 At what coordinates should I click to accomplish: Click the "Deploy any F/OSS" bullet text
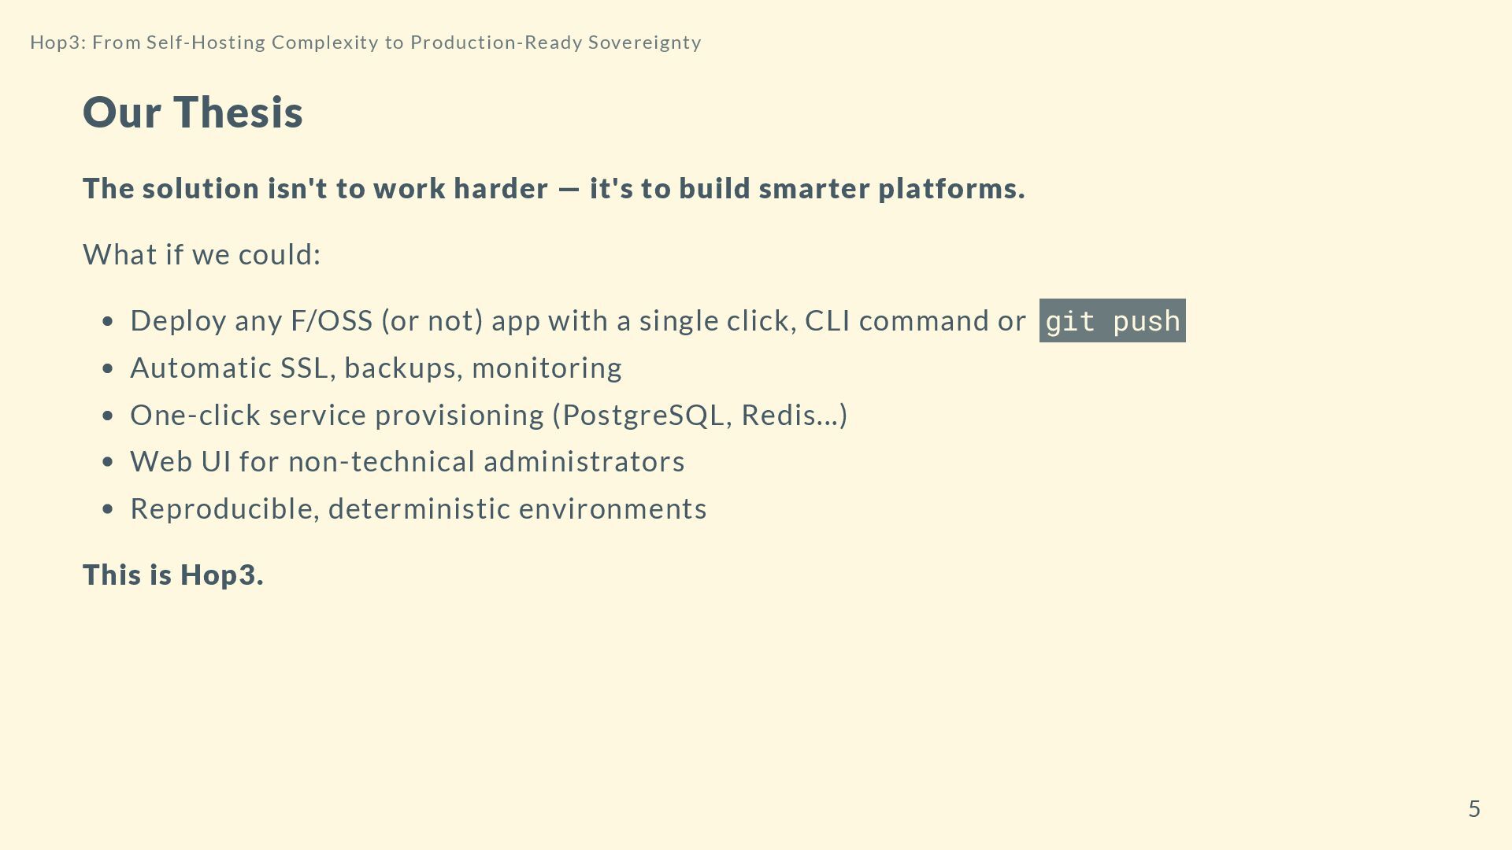[578, 321]
